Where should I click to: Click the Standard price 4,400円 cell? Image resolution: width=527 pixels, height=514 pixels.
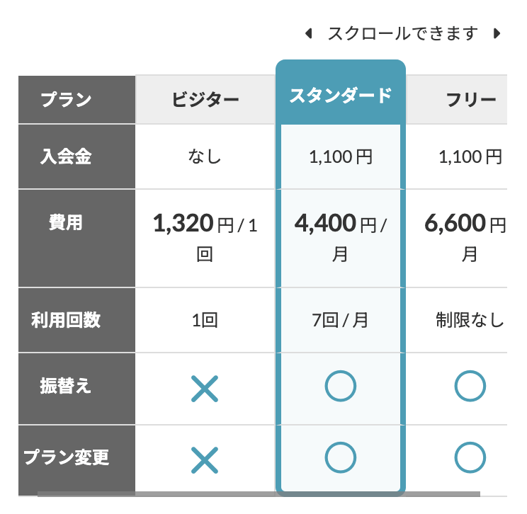pyautogui.click(x=340, y=238)
